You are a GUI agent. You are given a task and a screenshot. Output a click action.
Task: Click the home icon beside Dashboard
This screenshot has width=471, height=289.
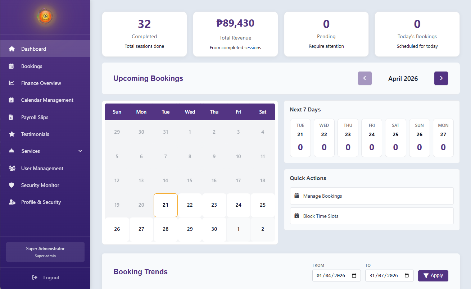(12, 49)
